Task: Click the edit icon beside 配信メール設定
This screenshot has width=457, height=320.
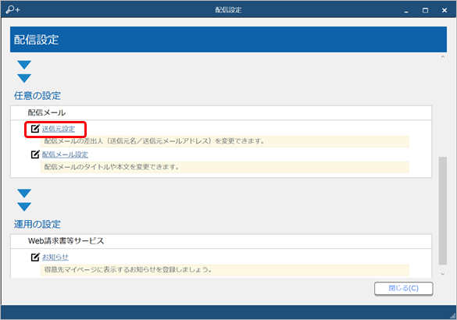Action: [x=35, y=155]
